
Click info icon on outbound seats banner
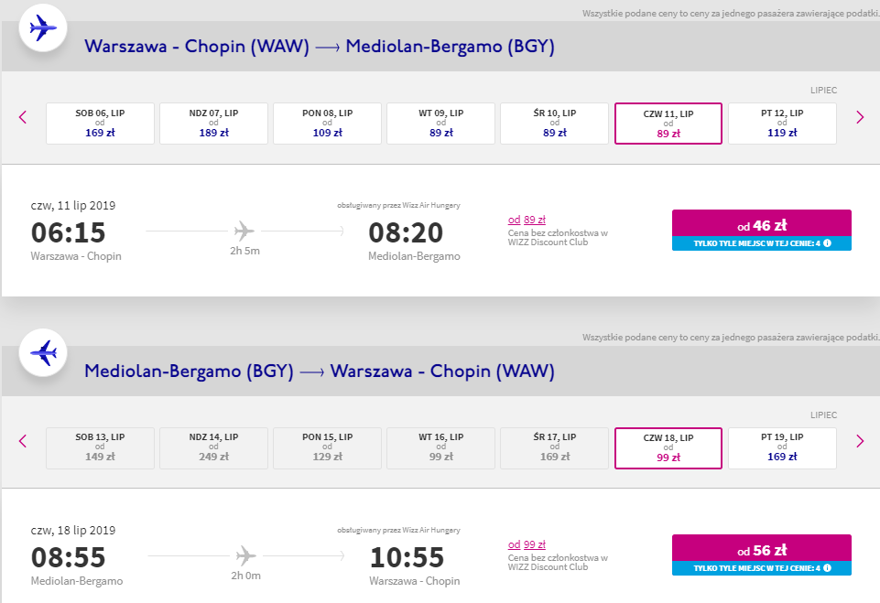tap(827, 243)
